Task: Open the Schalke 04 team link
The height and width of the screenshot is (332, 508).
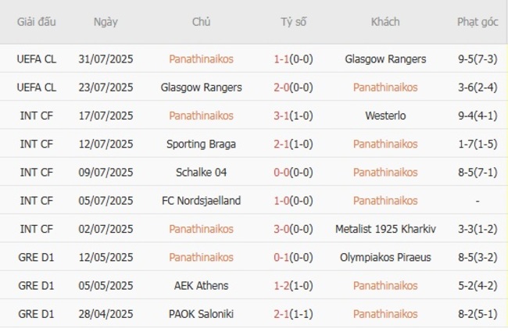Action: point(201,172)
